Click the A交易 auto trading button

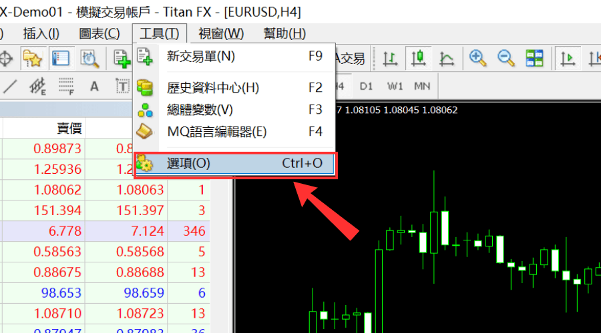point(351,59)
